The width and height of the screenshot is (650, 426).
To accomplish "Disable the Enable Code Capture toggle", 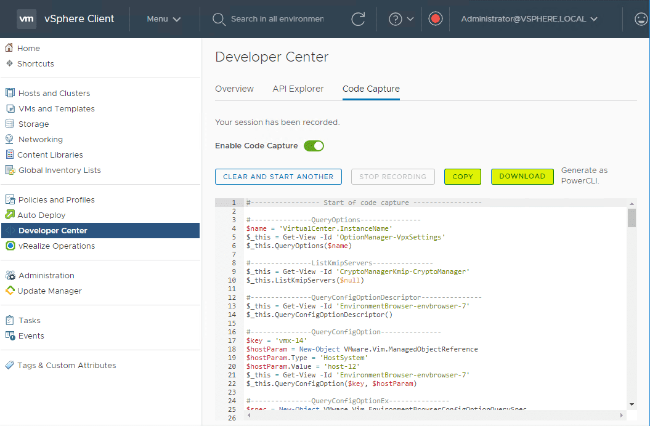I will click(314, 146).
